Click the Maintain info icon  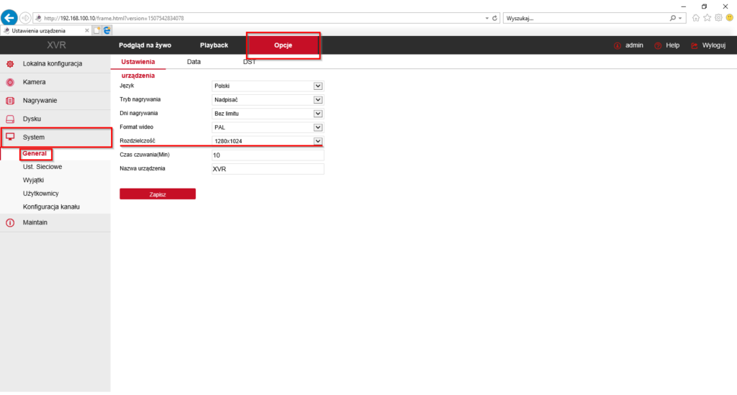click(x=10, y=223)
